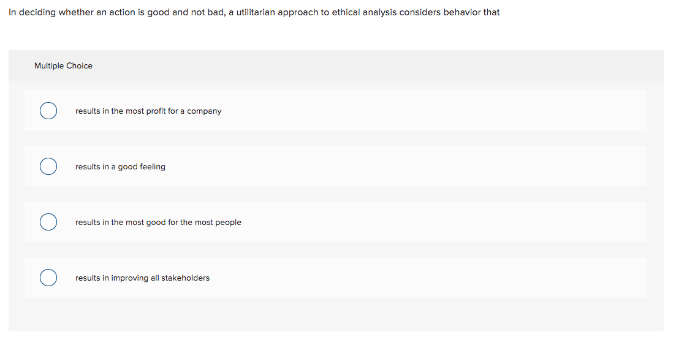
Task: Click the first answer option panel
Action: pyautogui.click(x=336, y=111)
